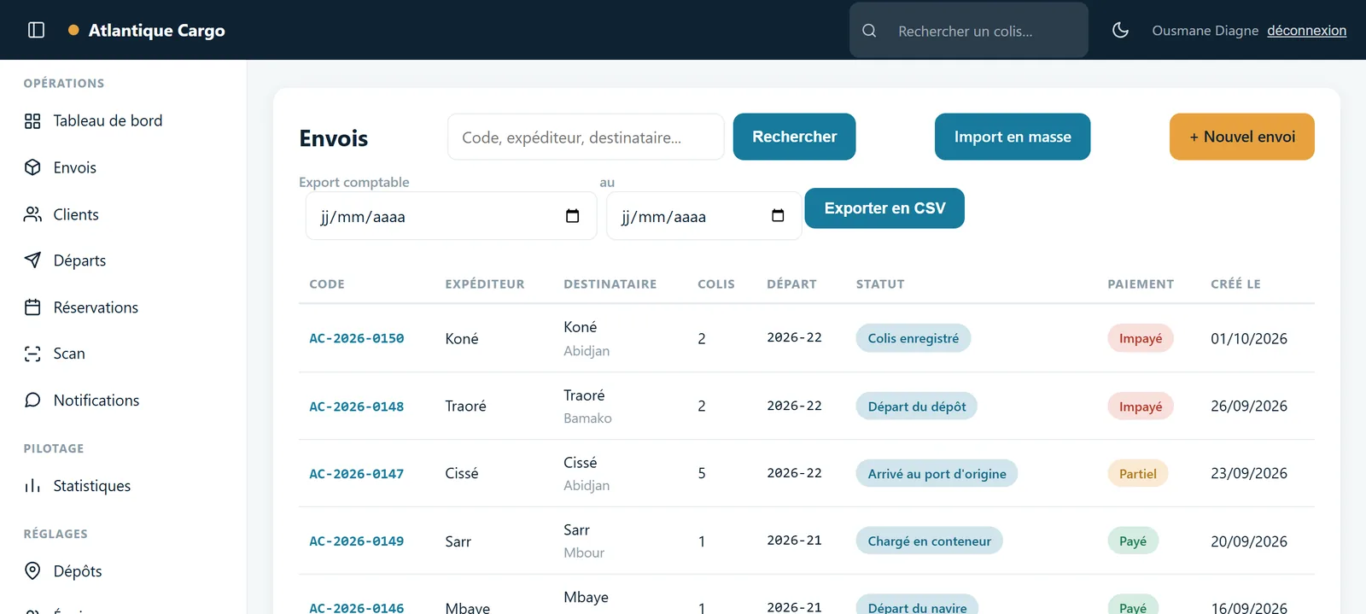Click the Payé badge for Sarr
The image size is (1366, 614).
click(1133, 541)
